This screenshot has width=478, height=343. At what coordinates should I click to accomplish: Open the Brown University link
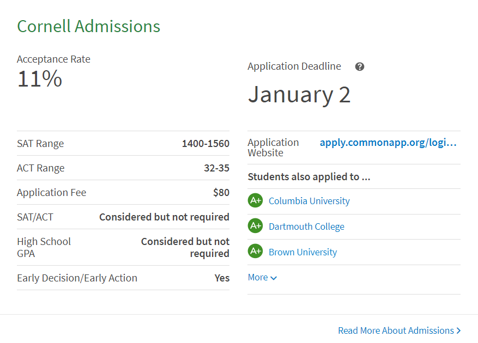coord(302,252)
